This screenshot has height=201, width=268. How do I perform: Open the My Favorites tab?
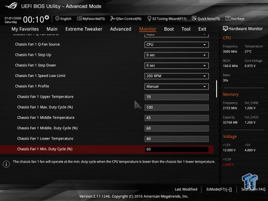(x=25, y=29)
